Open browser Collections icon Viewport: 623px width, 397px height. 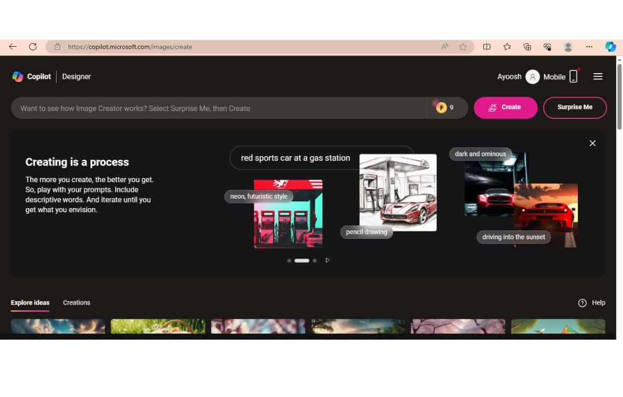pyautogui.click(x=527, y=47)
